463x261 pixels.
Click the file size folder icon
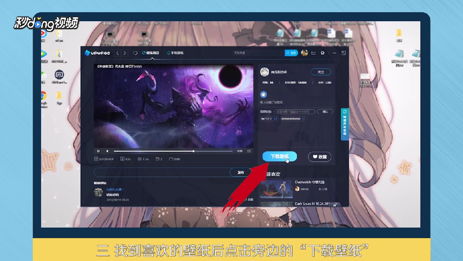[x=171, y=159]
